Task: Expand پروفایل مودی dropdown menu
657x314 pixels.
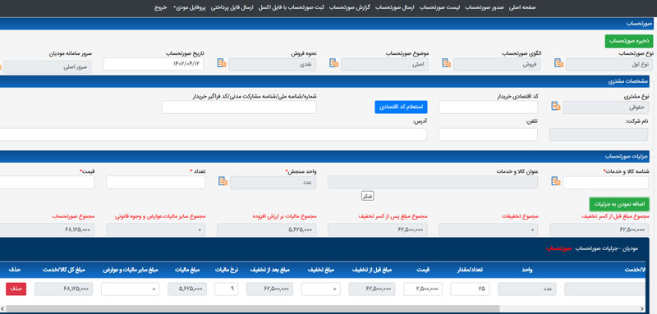Action: pyautogui.click(x=190, y=8)
